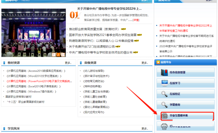
Task: Show slide 1 of the news carousel
Action: [54, 55]
